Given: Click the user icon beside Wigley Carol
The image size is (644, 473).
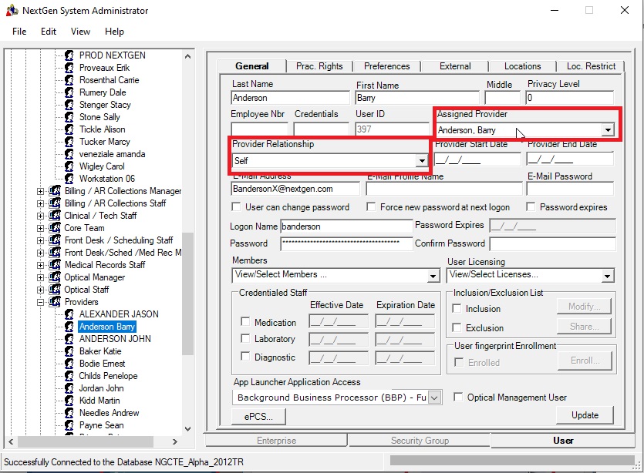Looking at the screenshot, I should [69, 166].
